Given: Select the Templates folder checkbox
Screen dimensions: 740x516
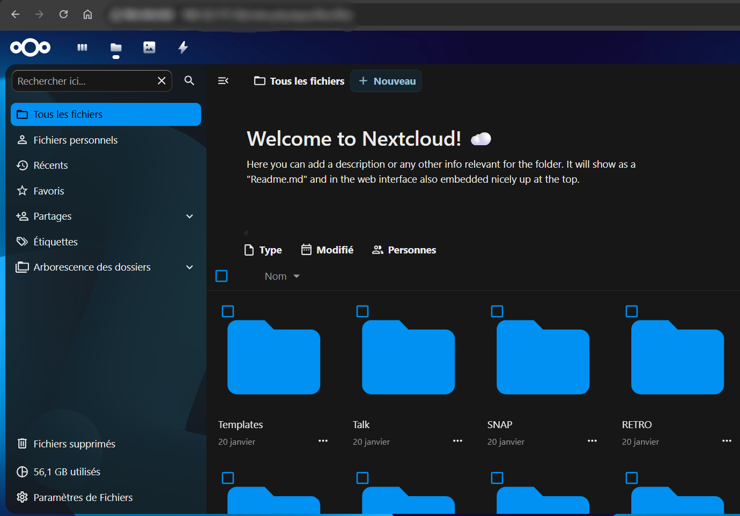Looking at the screenshot, I should pyautogui.click(x=228, y=311).
